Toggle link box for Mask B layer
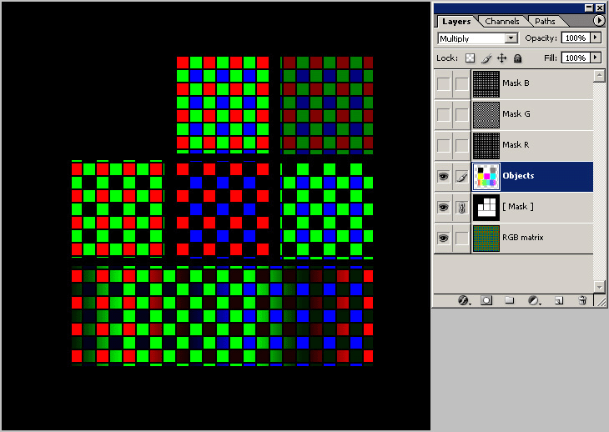 [x=462, y=84]
